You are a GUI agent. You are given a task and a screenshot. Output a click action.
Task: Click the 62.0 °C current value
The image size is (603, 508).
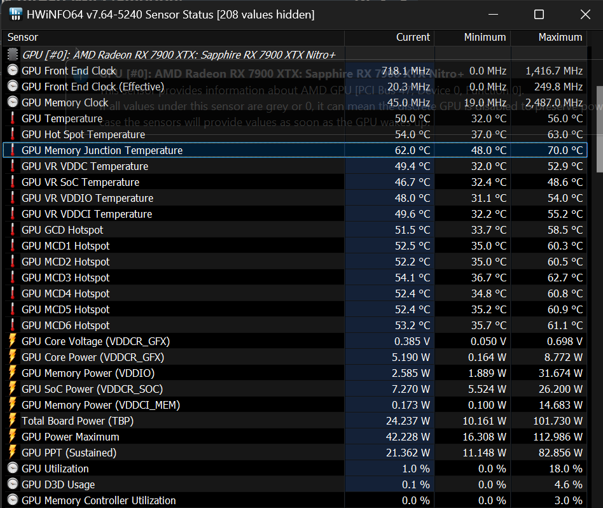pos(412,150)
